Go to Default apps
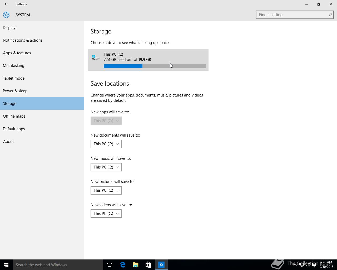Screen dimensions: 337x270 [42, 129]
